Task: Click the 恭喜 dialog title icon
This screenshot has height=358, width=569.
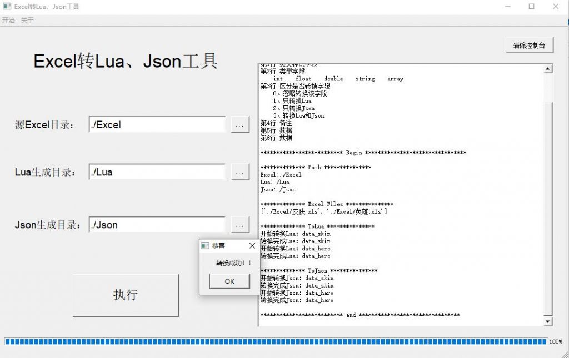Action: [205, 246]
